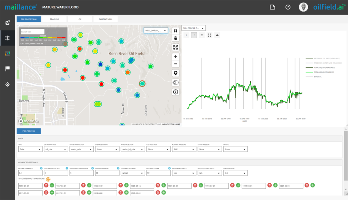Open chart legend list menu icon
This screenshot has height=200, width=348.
pyautogui.click(x=202, y=35)
